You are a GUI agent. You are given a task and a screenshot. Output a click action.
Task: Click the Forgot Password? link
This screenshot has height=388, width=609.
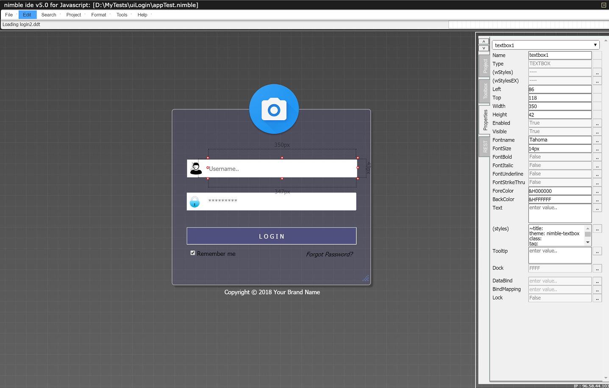click(x=329, y=254)
